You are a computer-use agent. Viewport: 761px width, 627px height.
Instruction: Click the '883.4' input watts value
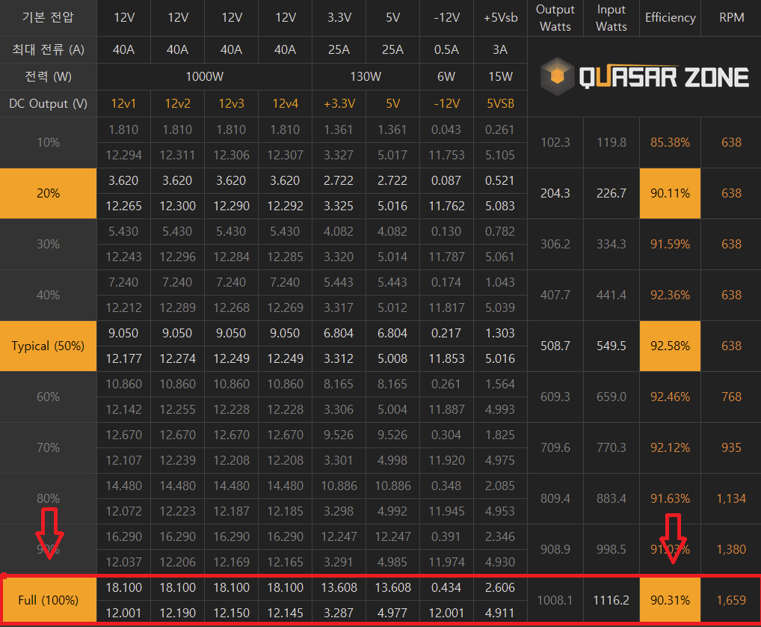click(x=611, y=498)
